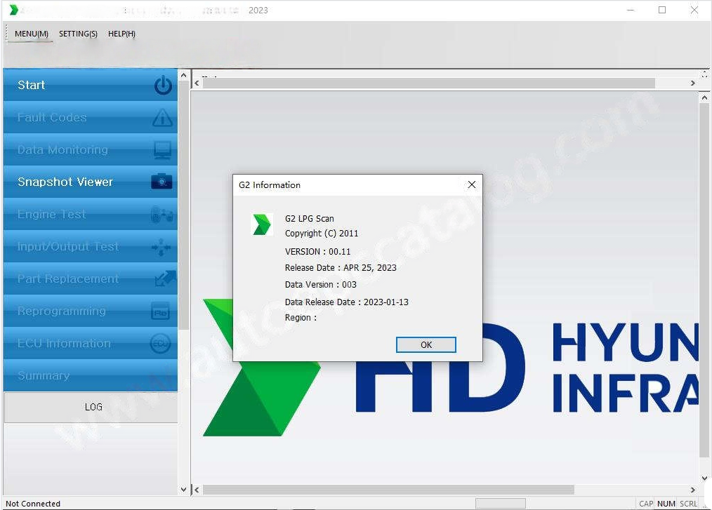Click the Fault Codes warning triangle icon
Image resolution: width=712 pixels, height=510 pixels.
pos(162,118)
